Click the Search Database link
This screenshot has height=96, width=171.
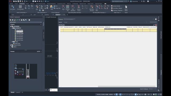[x=144, y=89]
